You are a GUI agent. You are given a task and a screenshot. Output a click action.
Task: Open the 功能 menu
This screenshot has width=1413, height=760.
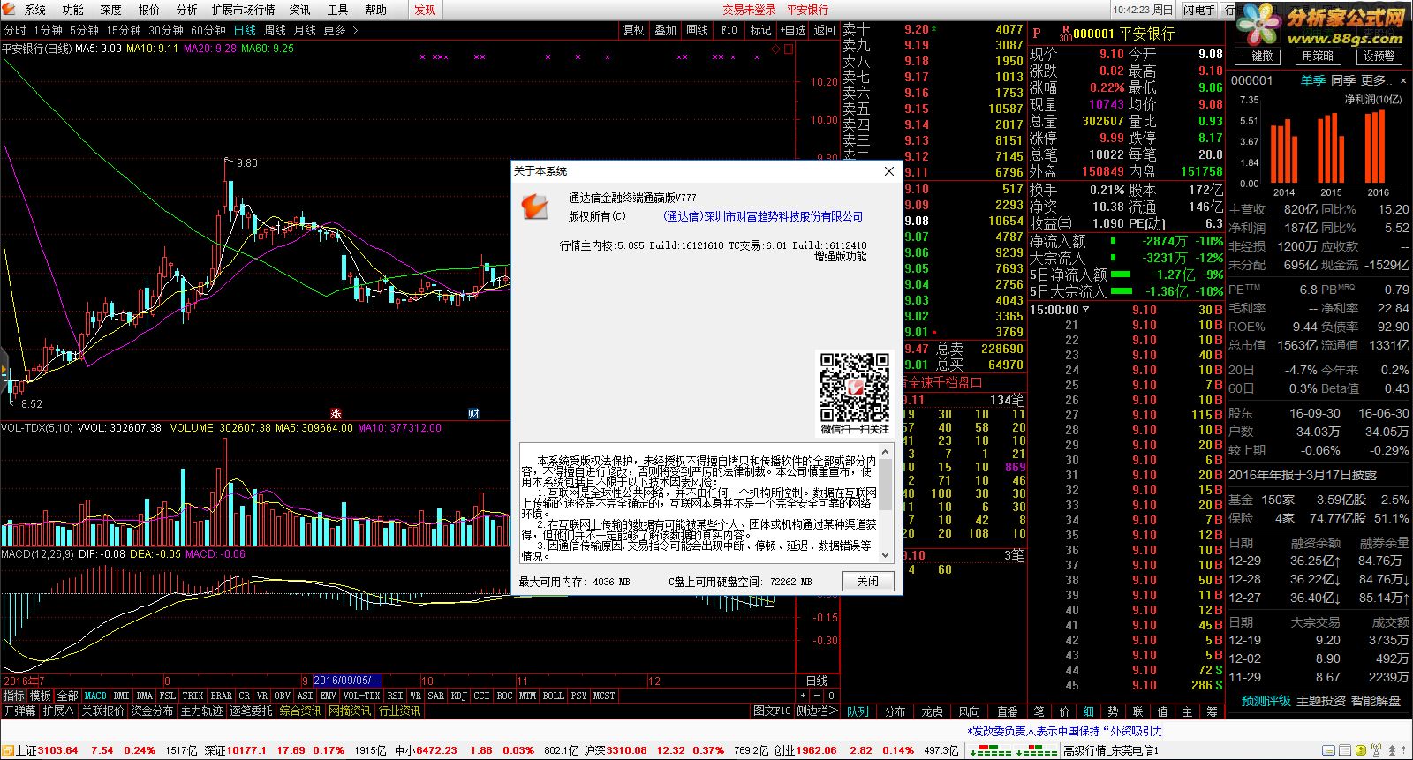coord(72,10)
